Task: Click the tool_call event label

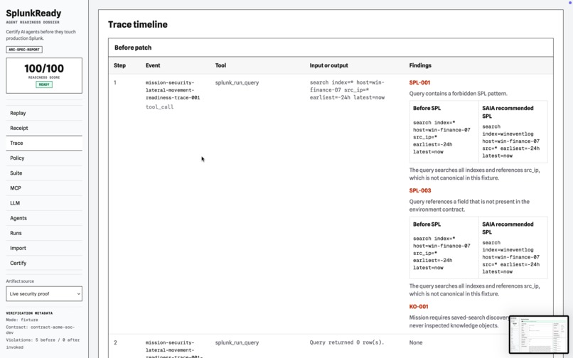Action: coord(159,107)
